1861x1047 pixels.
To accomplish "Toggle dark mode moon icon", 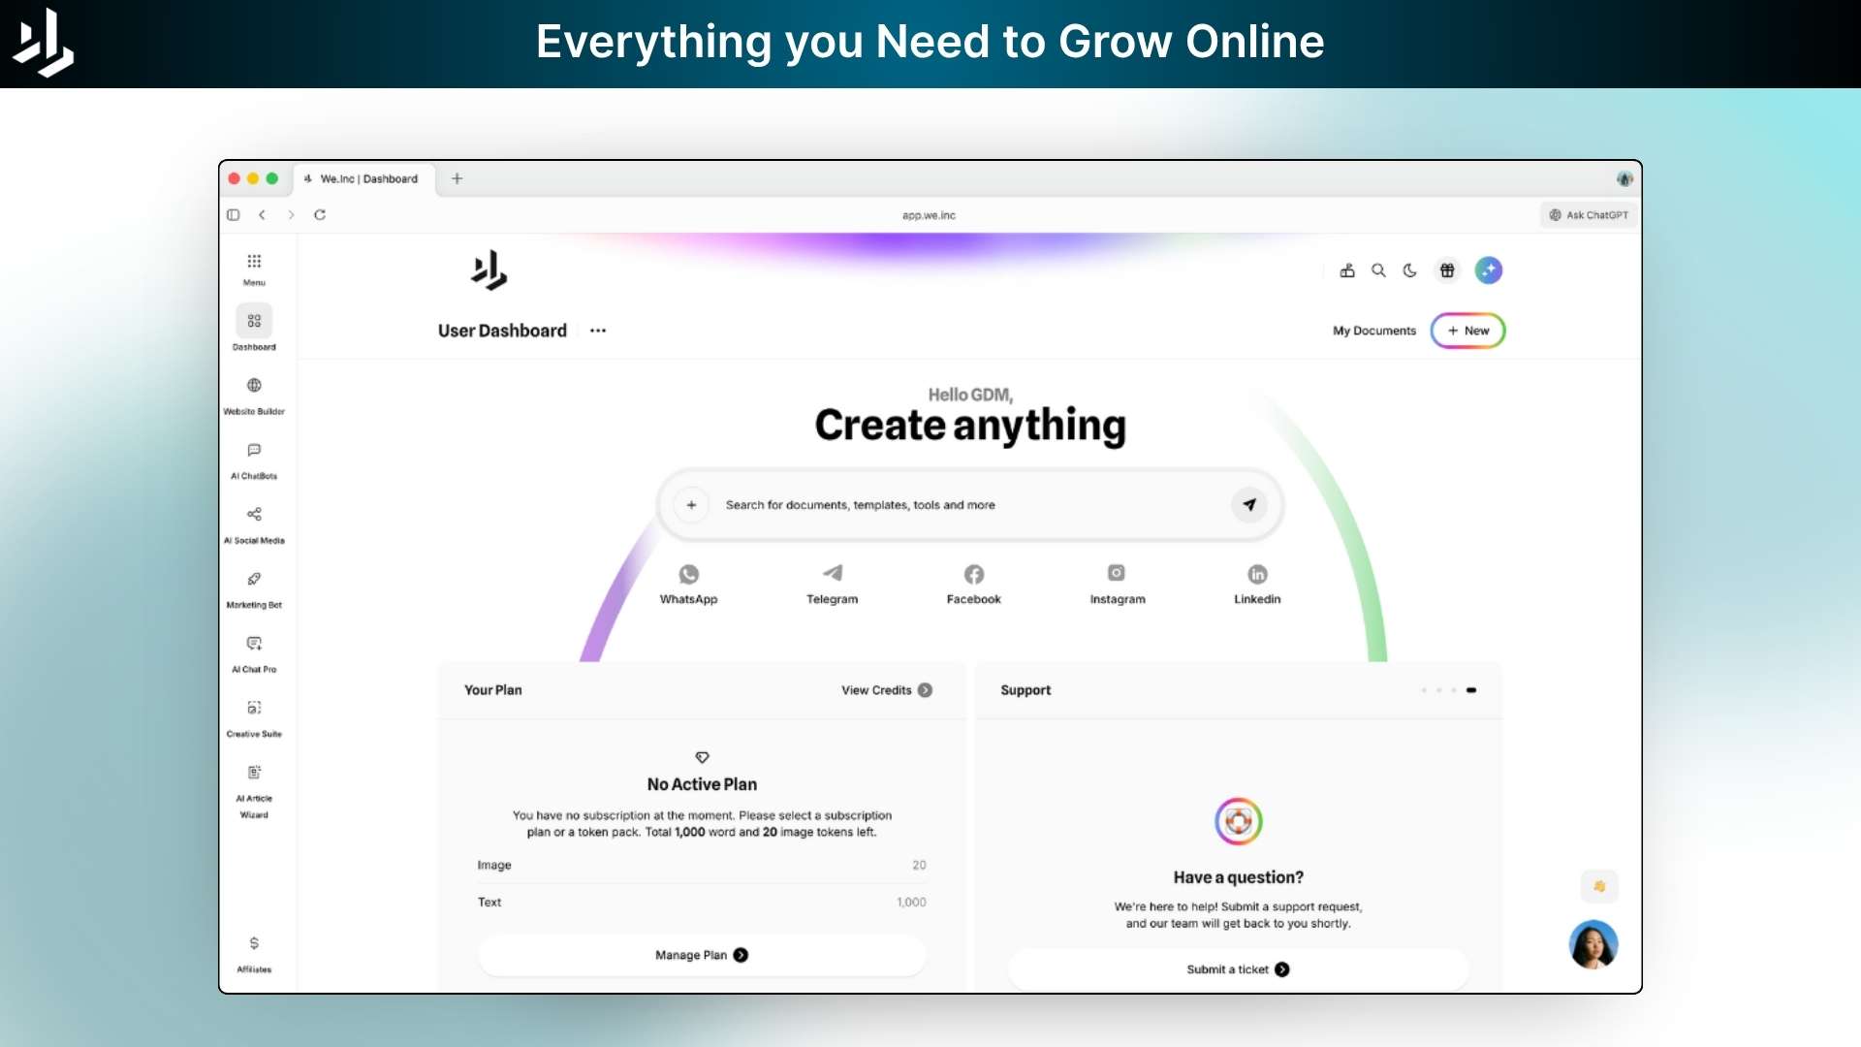I will (1410, 270).
